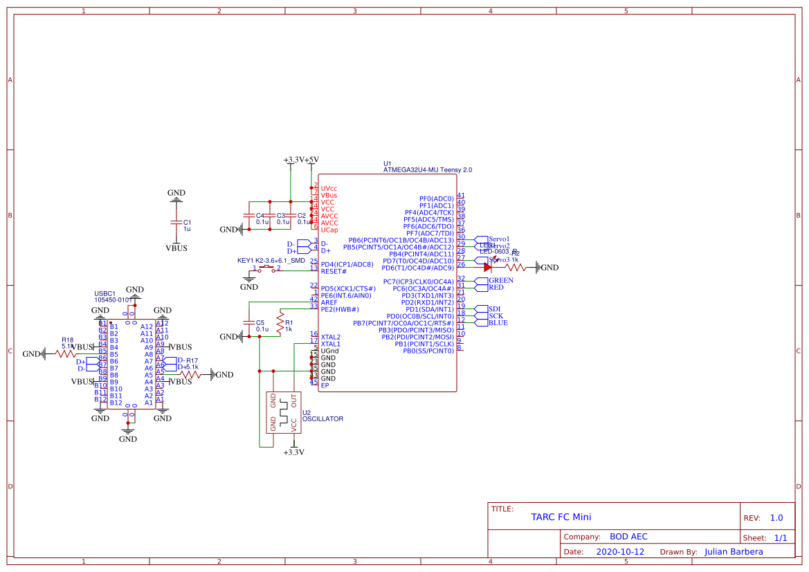Screen dimensions: 809x572
Task: Select the KEY1 reset push-button symbol
Action: pos(266,266)
